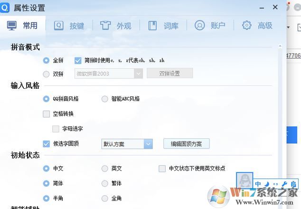Image resolution: width=301 pixels, height=209 pixels.
Task: Uncheck the 候选字固顶 checkbox
Action: coord(46,143)
